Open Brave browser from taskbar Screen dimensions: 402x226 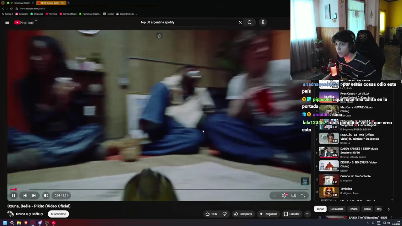[26, 223]
